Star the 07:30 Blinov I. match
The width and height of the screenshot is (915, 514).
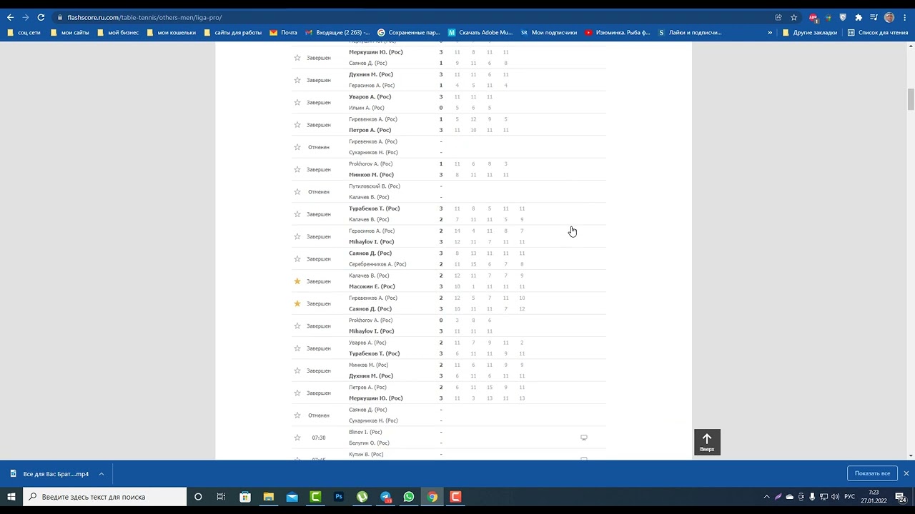click(297, 438)
